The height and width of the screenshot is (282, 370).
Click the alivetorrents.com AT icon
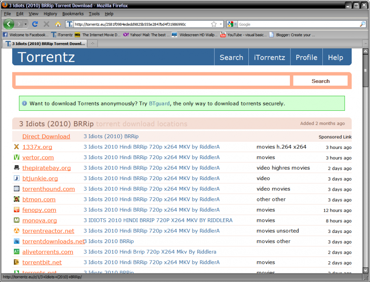click(17, 252)
